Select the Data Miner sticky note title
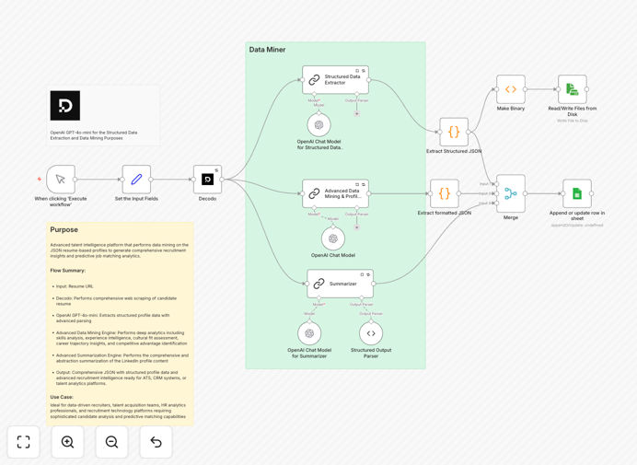 267,50
